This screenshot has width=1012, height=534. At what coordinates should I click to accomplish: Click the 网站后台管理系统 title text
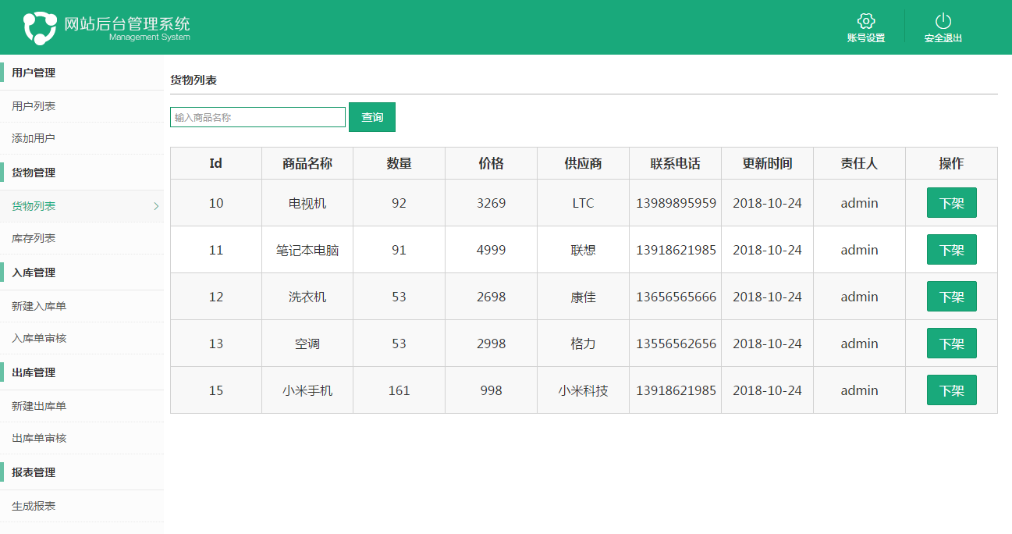[126, 23]
